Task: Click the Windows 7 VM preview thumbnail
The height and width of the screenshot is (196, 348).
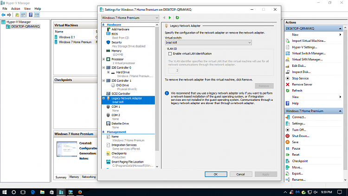Action: [66, 149]
